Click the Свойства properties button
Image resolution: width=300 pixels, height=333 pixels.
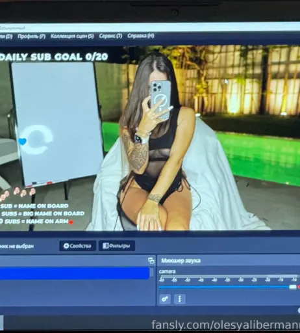pyautogui.click(x=78, y=246)
